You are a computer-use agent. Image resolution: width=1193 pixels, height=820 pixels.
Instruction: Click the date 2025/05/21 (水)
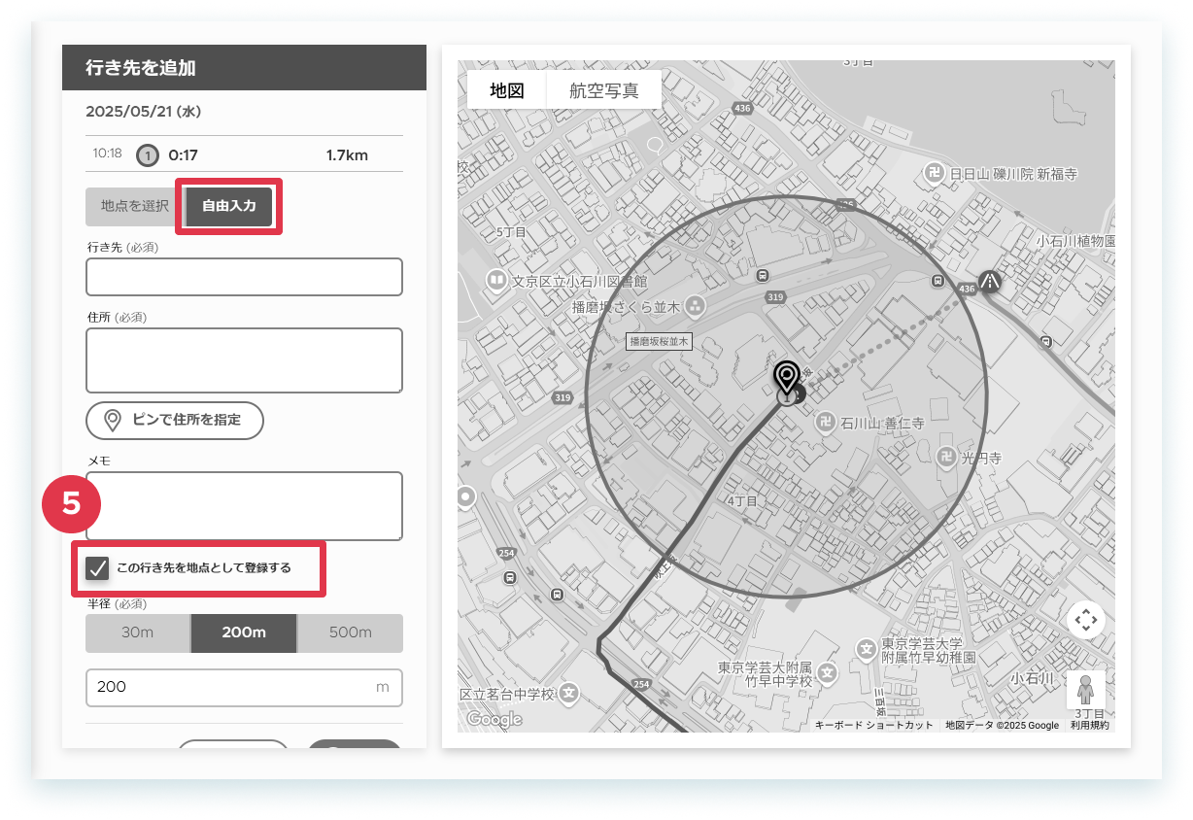pyautogui.click(x=143, y=112)
